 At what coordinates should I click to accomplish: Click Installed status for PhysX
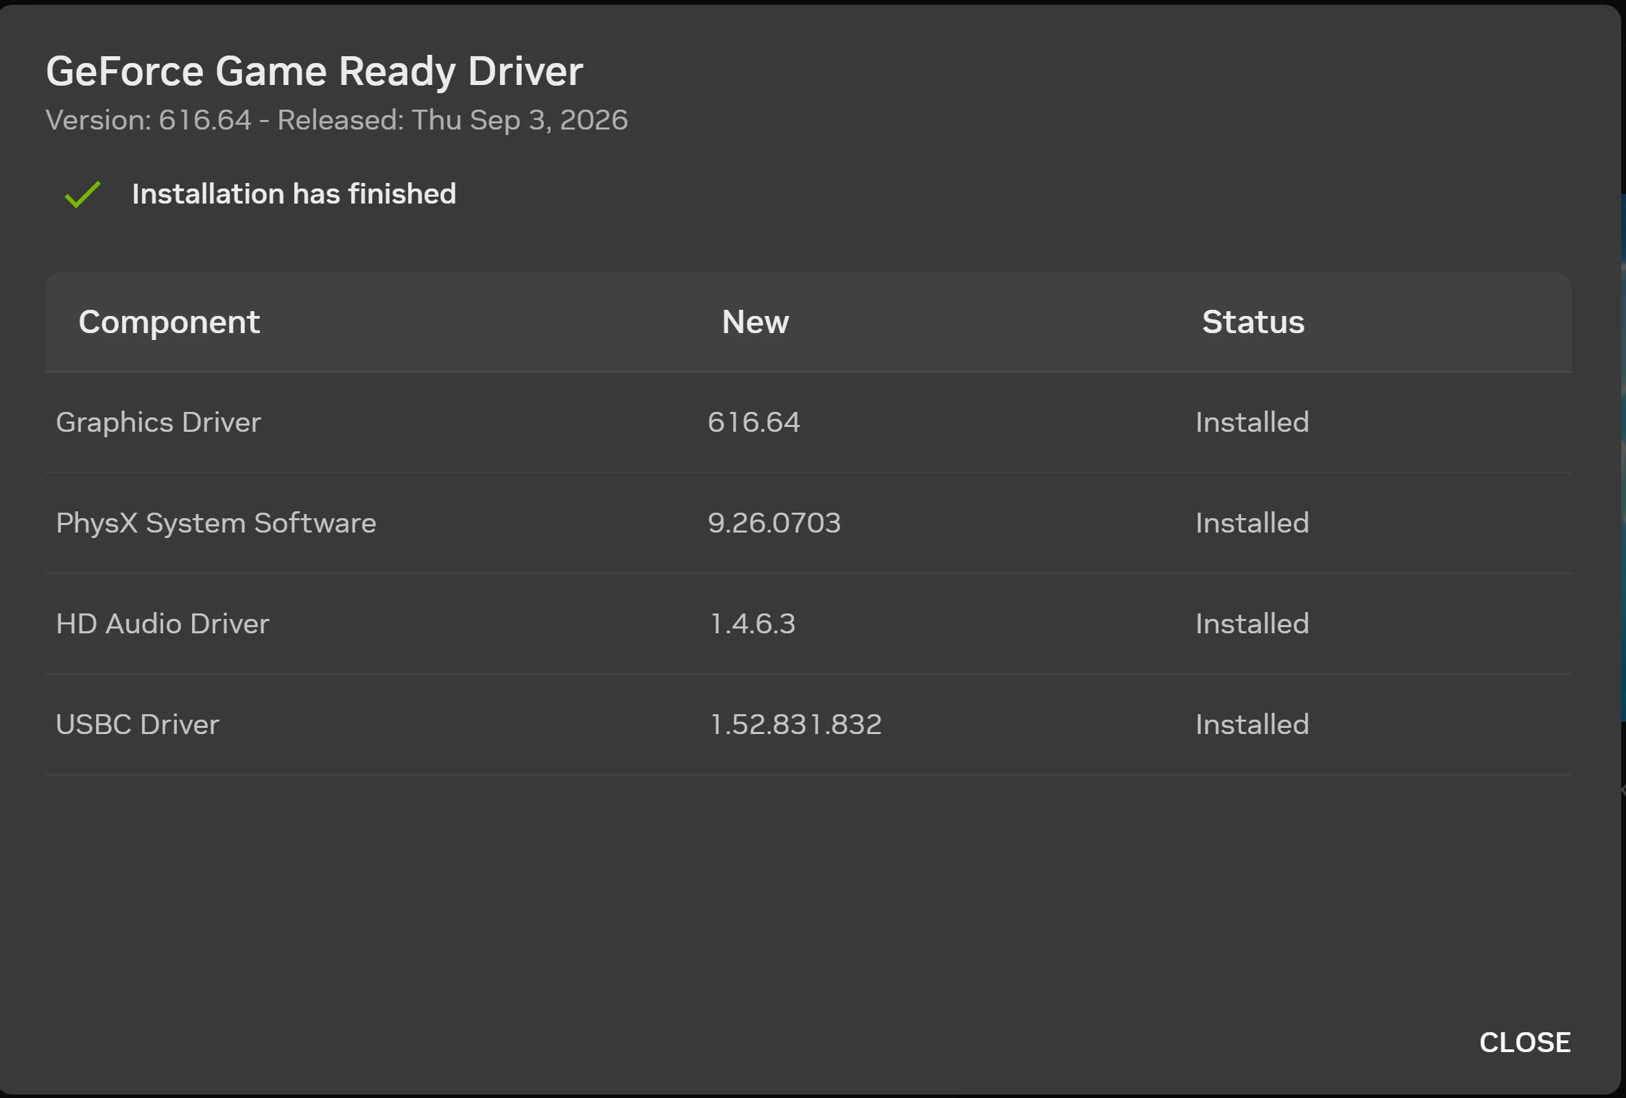click(1252, 523)
